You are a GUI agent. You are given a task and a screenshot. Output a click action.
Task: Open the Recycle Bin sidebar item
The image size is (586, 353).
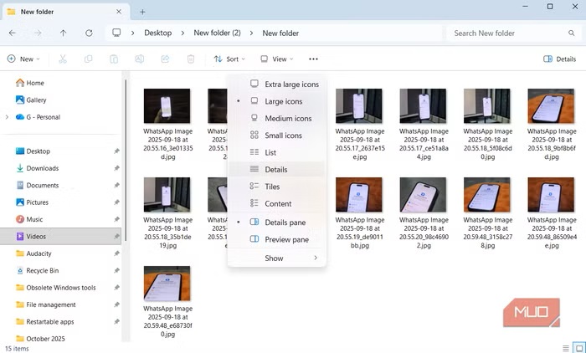[42, 271]
